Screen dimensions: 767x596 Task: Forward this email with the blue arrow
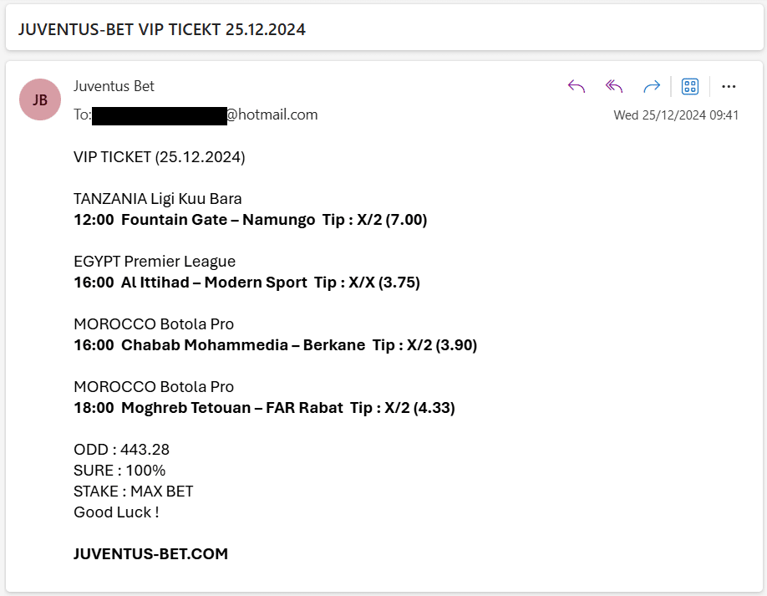[652, 87]
